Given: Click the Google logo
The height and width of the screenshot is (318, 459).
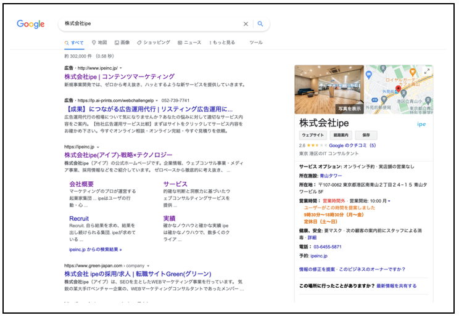Looking at the screenshot, I should (x=30, y=24).
